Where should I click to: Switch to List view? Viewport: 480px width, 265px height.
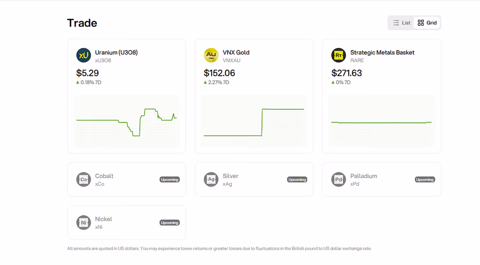click(x=402, y=23)
